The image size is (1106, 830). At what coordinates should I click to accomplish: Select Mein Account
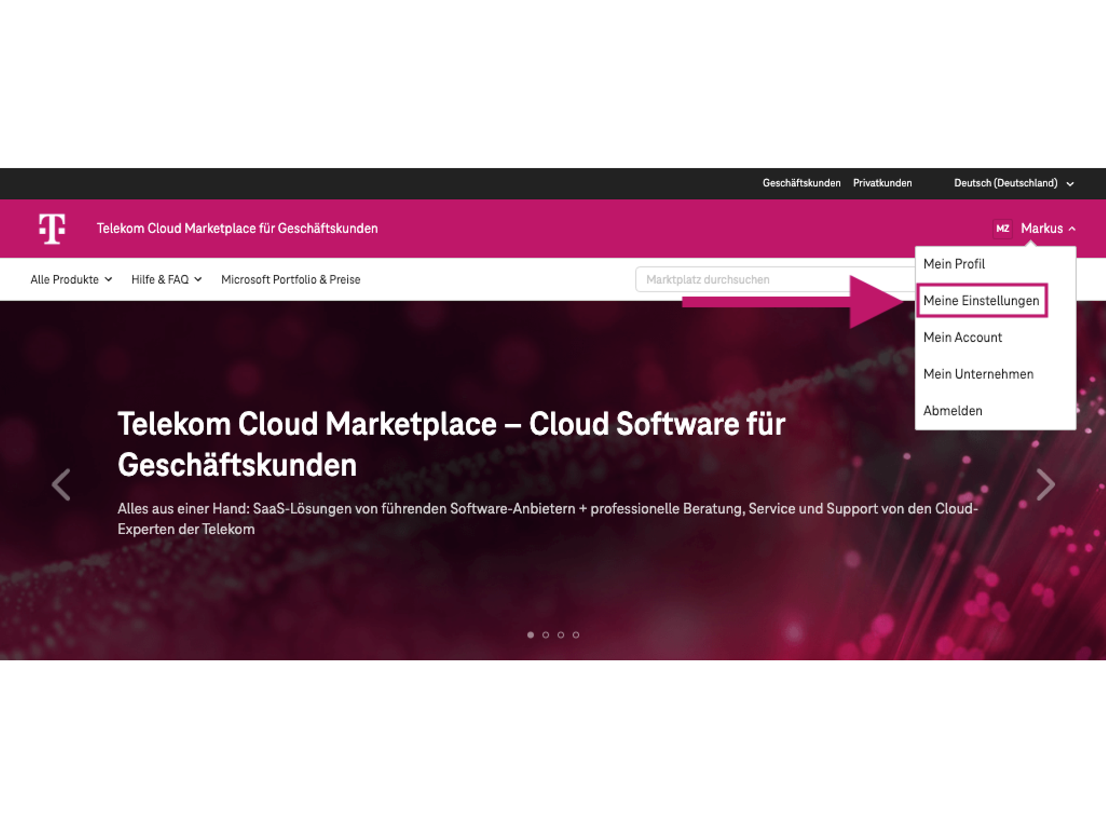point(963,337)
